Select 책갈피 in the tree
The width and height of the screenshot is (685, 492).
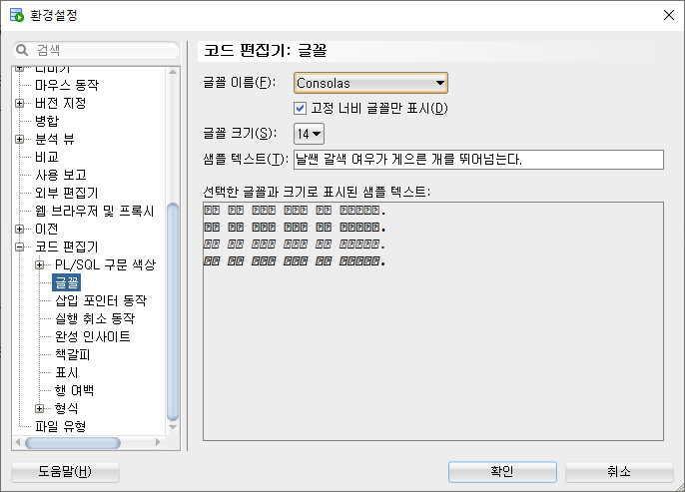[73, 354]
